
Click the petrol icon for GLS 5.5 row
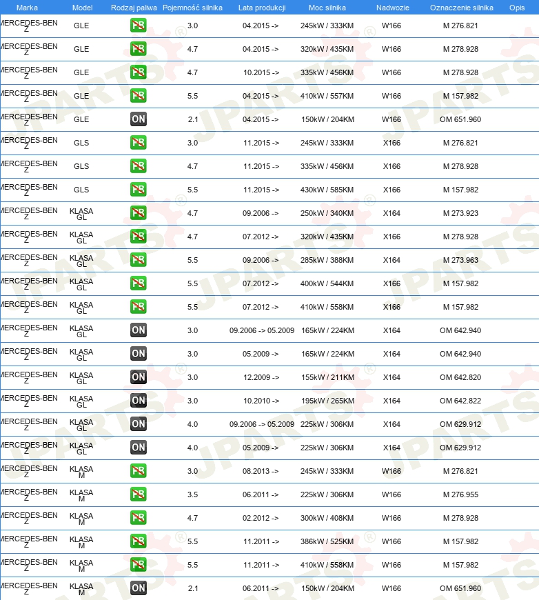138,190
